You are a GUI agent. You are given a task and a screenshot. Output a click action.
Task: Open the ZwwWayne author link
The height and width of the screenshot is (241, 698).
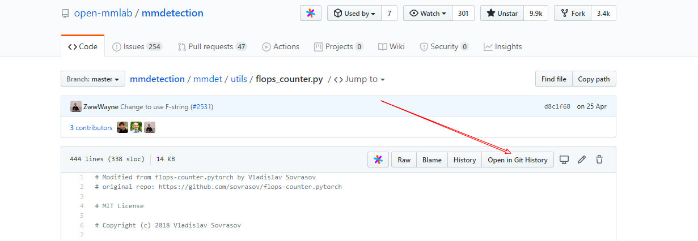100,106
